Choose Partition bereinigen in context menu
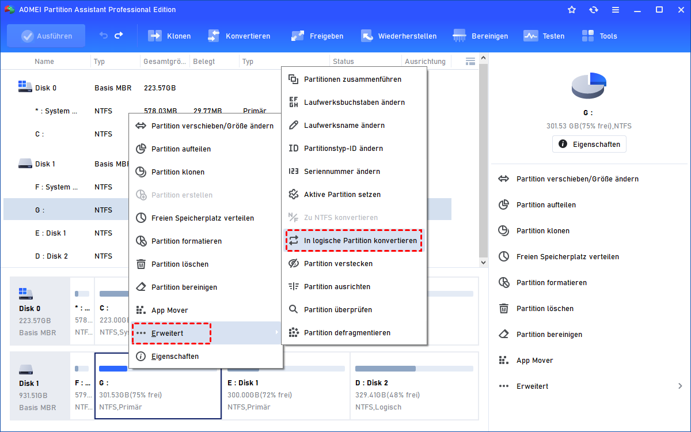Screen dimensions: 691x432 (x=206, y=287)
